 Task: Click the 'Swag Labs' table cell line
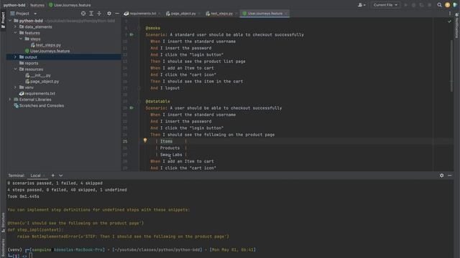[171, 155]
